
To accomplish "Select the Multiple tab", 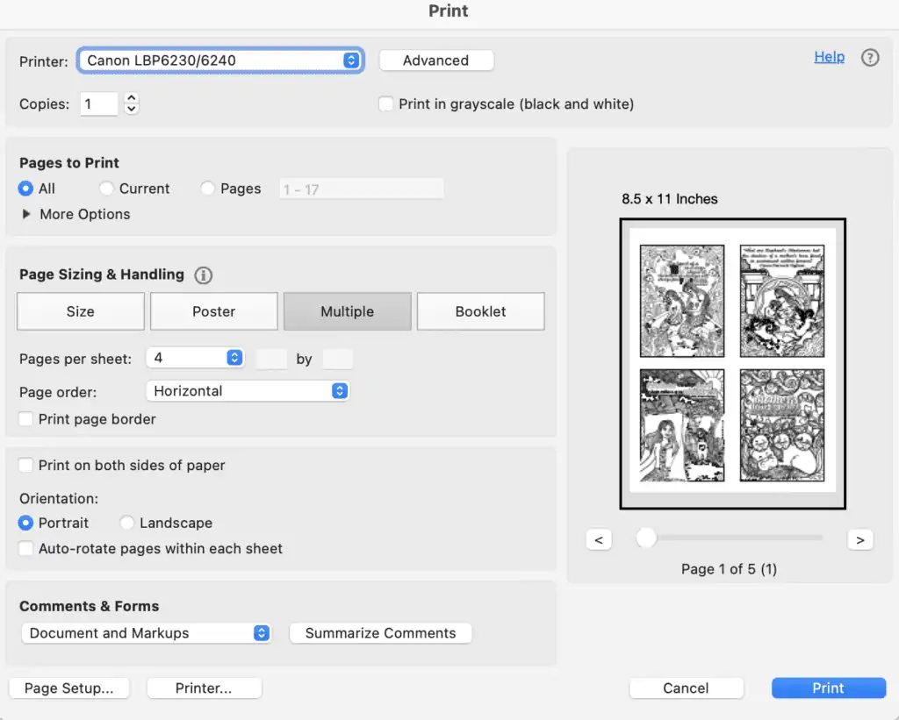I will [348, 311].
